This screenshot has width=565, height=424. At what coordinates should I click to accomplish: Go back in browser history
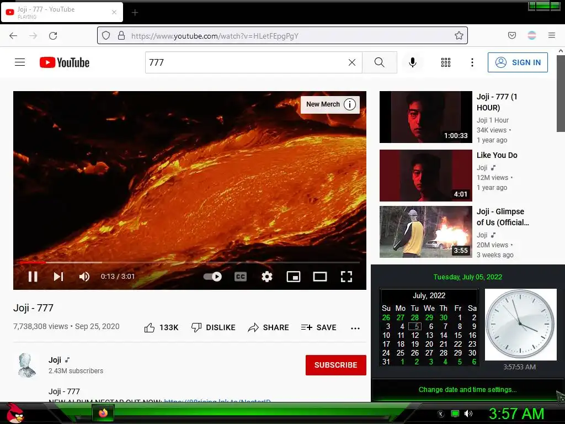13,36
